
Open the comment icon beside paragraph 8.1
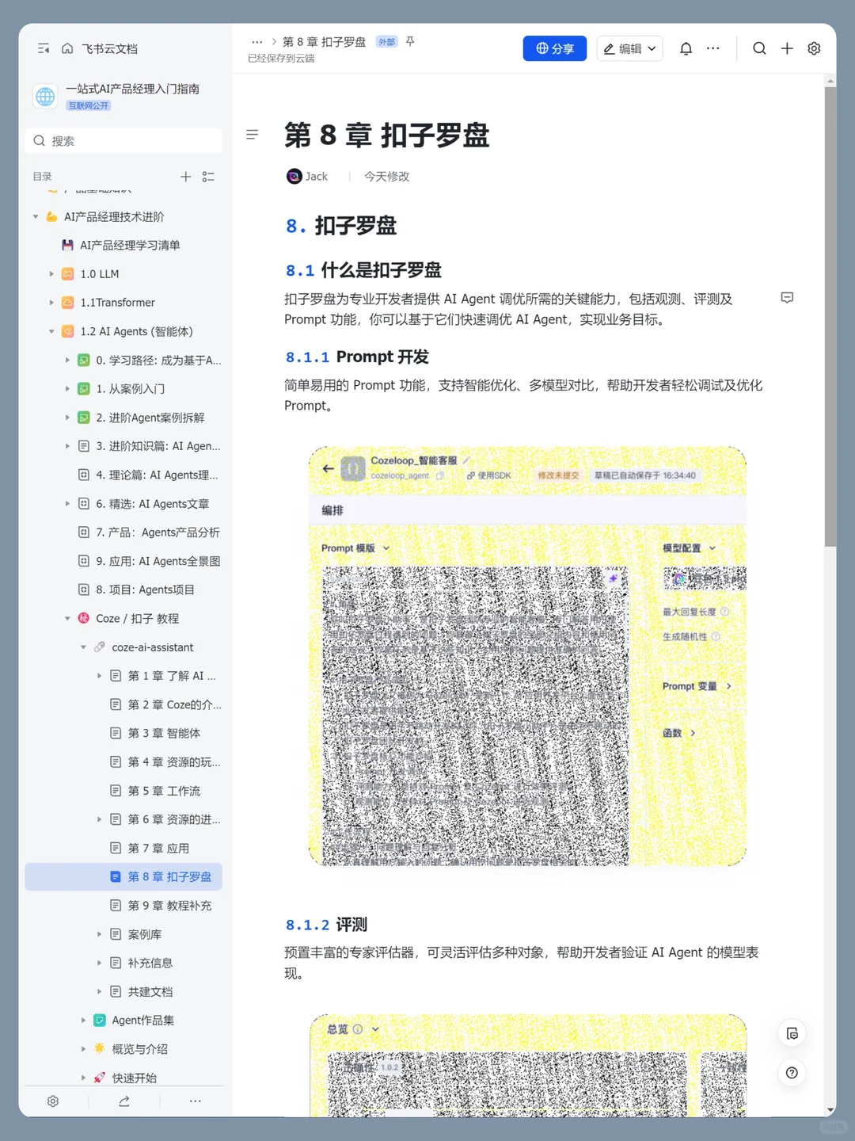point(787,298)
